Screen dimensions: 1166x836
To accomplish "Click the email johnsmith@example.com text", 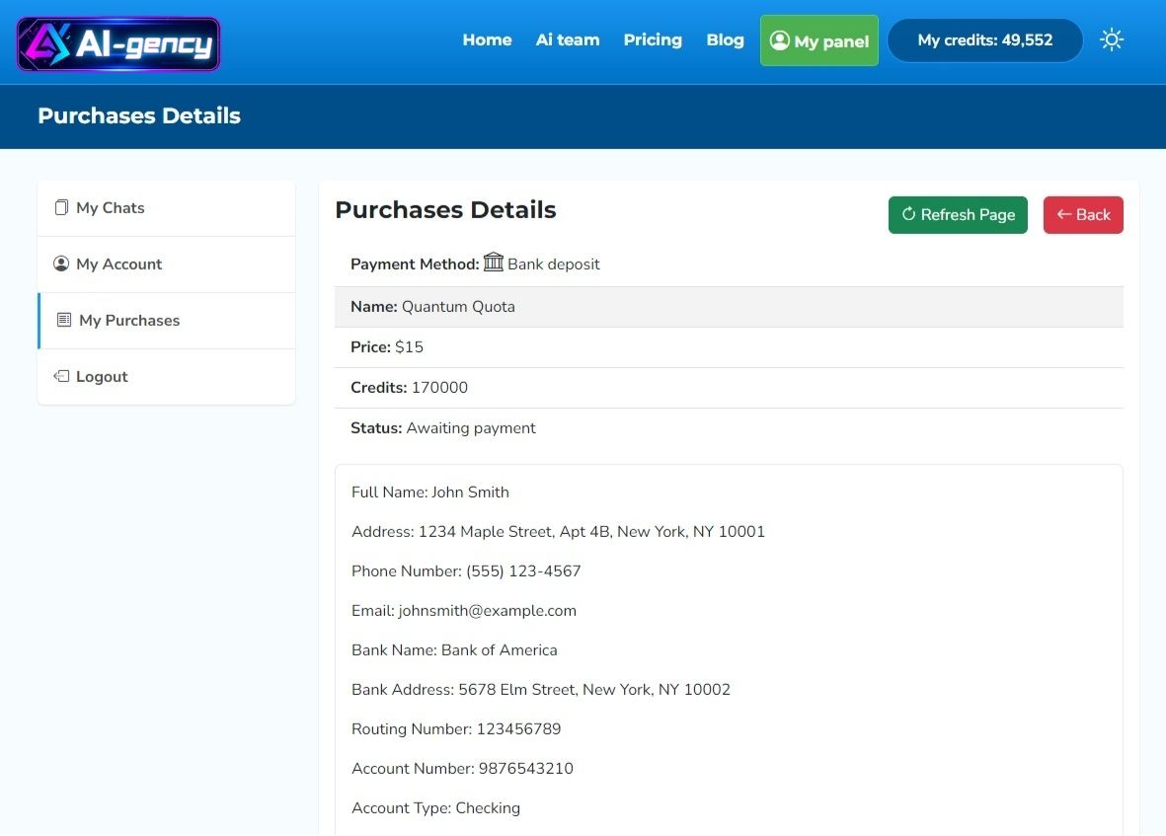I will [x=487, y=611].
